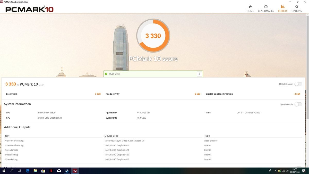Open File Explorer from the taskbar
Screen dimensions: 309x174
click(35, 171)
